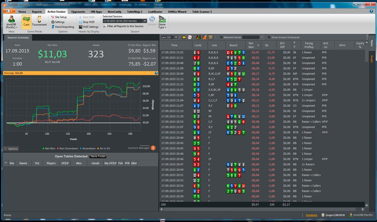Select the hand with line R,XC,X,XF
Image resolution: width=377 pixels, height=222 pixels.
click(x=262, y=74)
